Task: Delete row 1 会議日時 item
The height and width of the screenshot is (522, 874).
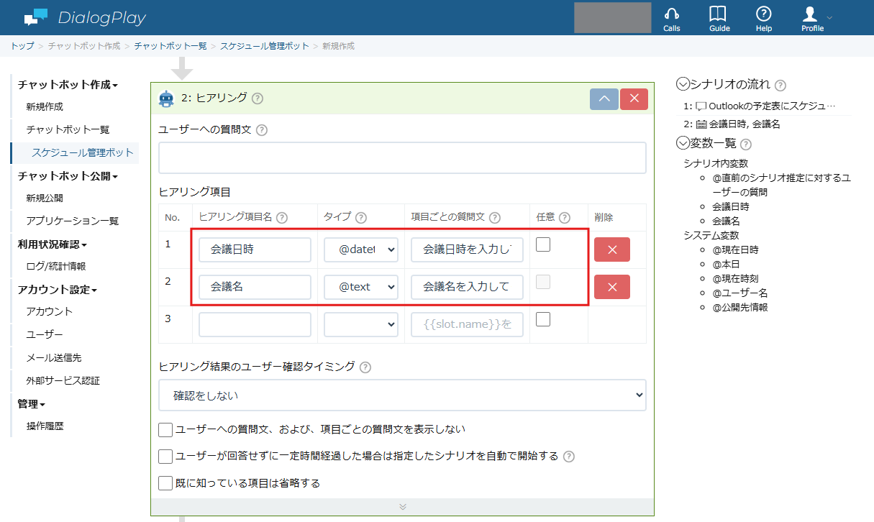Action: 612,249
